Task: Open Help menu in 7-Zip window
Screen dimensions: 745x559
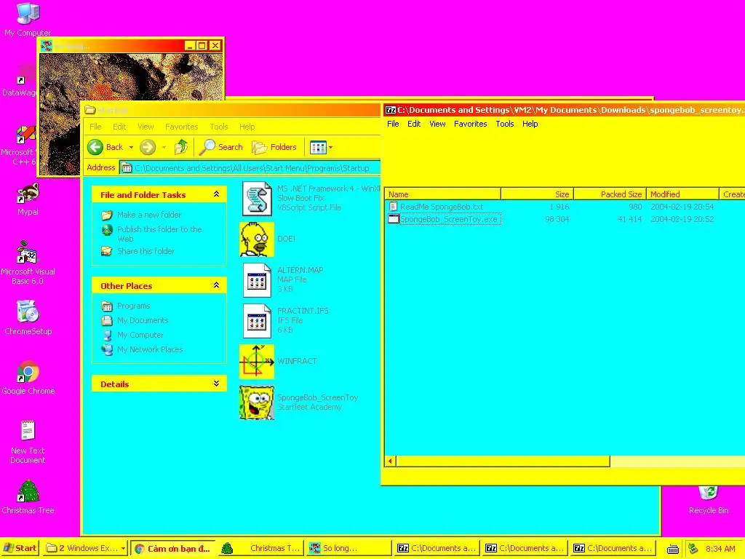Action: [530, 124]
